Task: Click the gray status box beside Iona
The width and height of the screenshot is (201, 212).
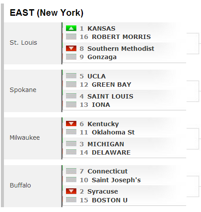Action: pos(71,105)
